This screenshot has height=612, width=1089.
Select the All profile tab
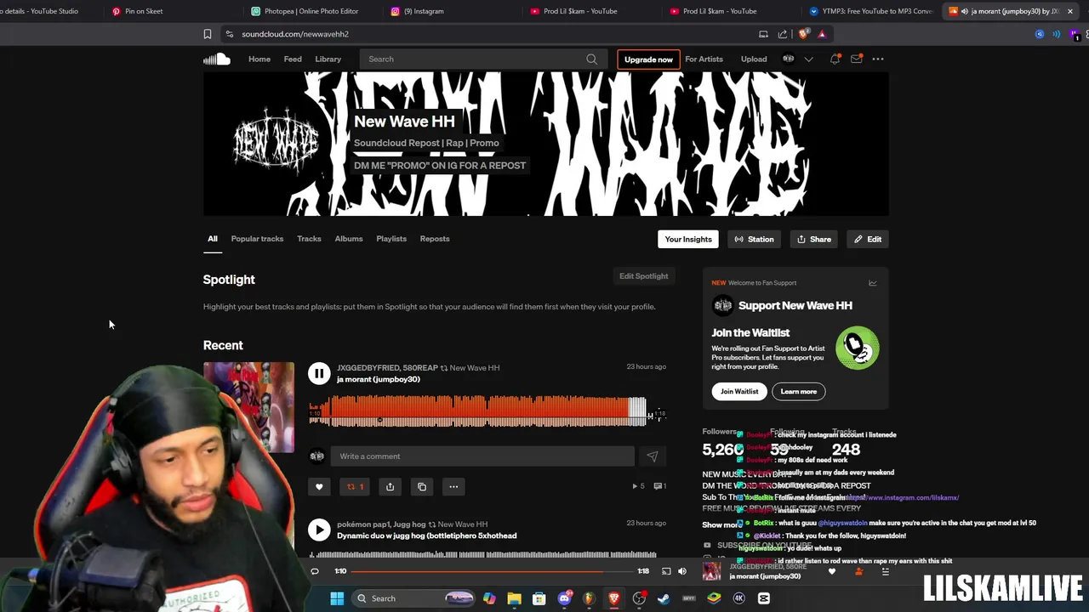(213, 239)
